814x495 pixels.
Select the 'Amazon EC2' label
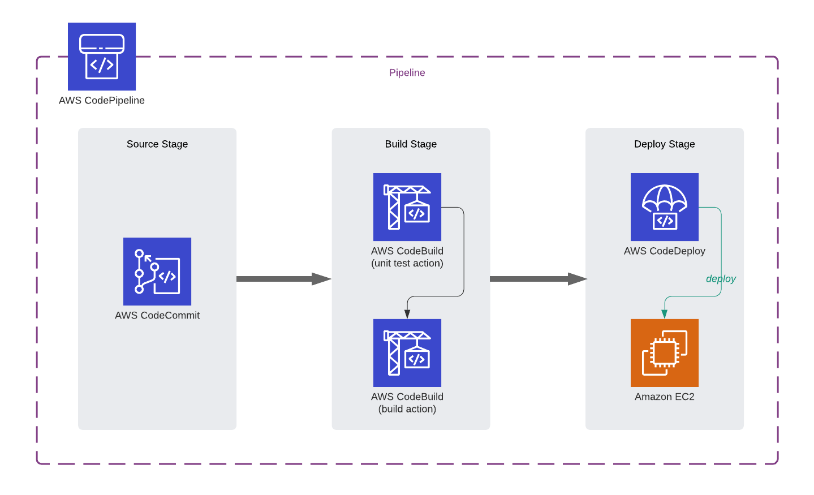[x=665, y=397]
